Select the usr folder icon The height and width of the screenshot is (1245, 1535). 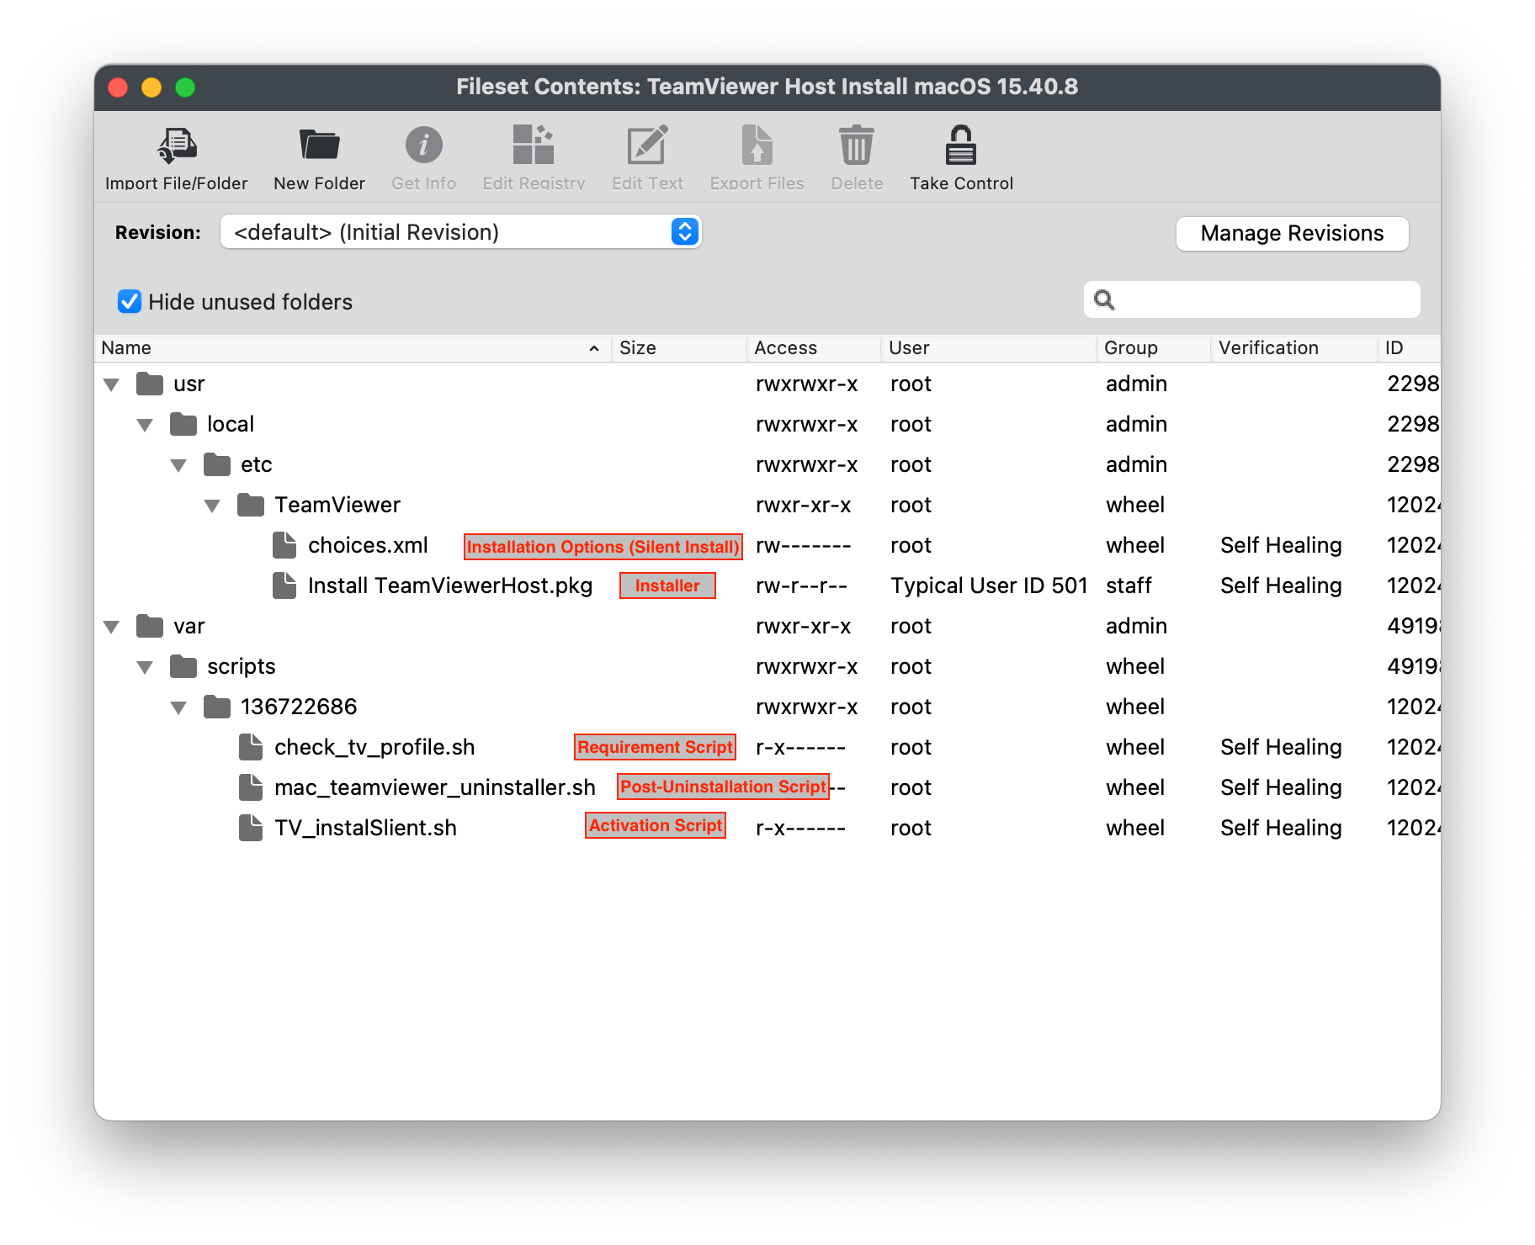(150, 384)
